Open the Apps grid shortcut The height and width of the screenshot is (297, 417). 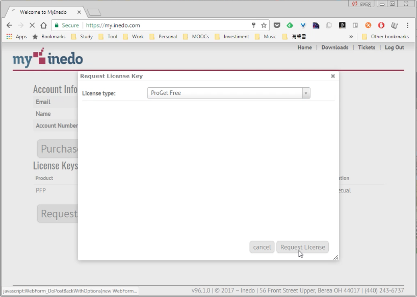point(16,36)
